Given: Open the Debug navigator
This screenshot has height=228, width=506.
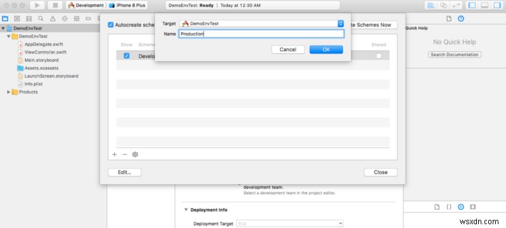Looking at the screenshot, I should 77,19.
